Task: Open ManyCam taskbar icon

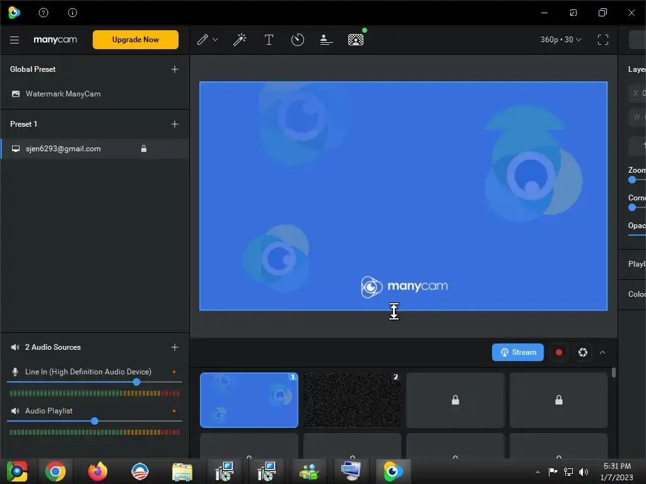Action: (393, 471)
